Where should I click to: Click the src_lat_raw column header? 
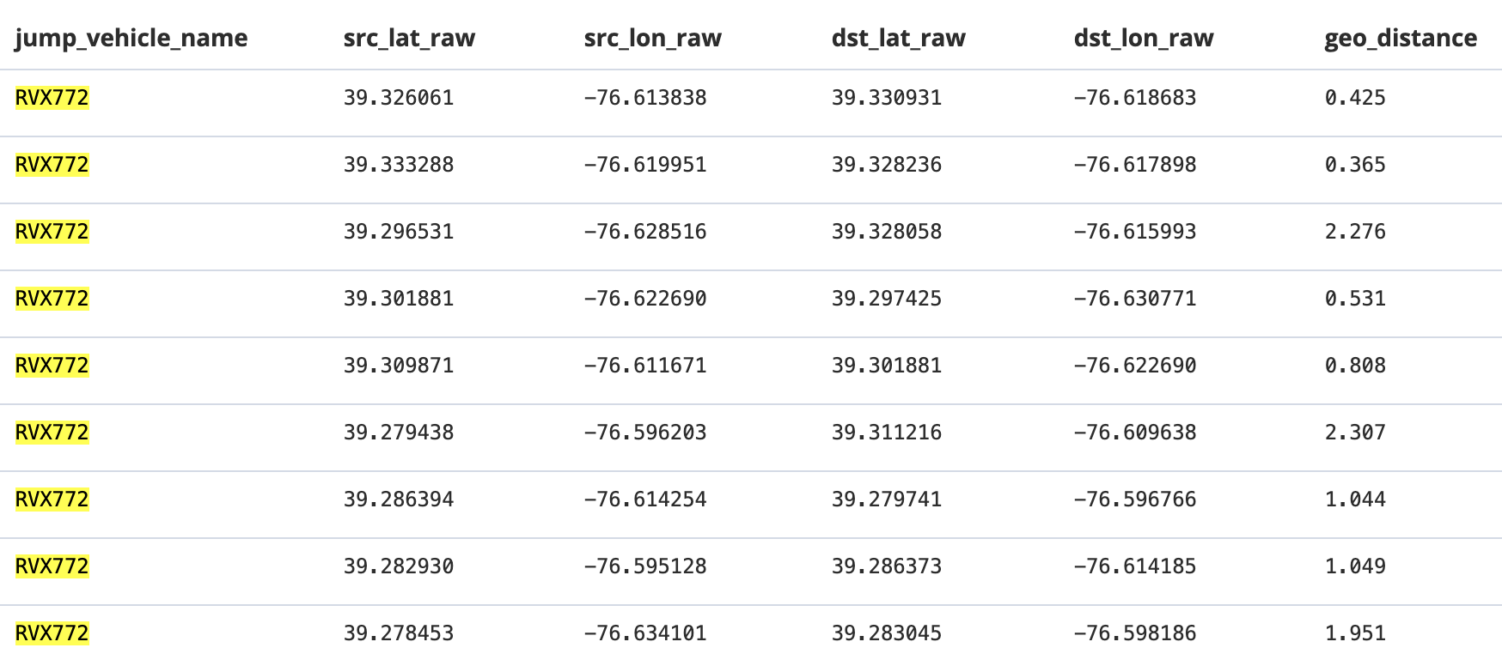point(409,39)
